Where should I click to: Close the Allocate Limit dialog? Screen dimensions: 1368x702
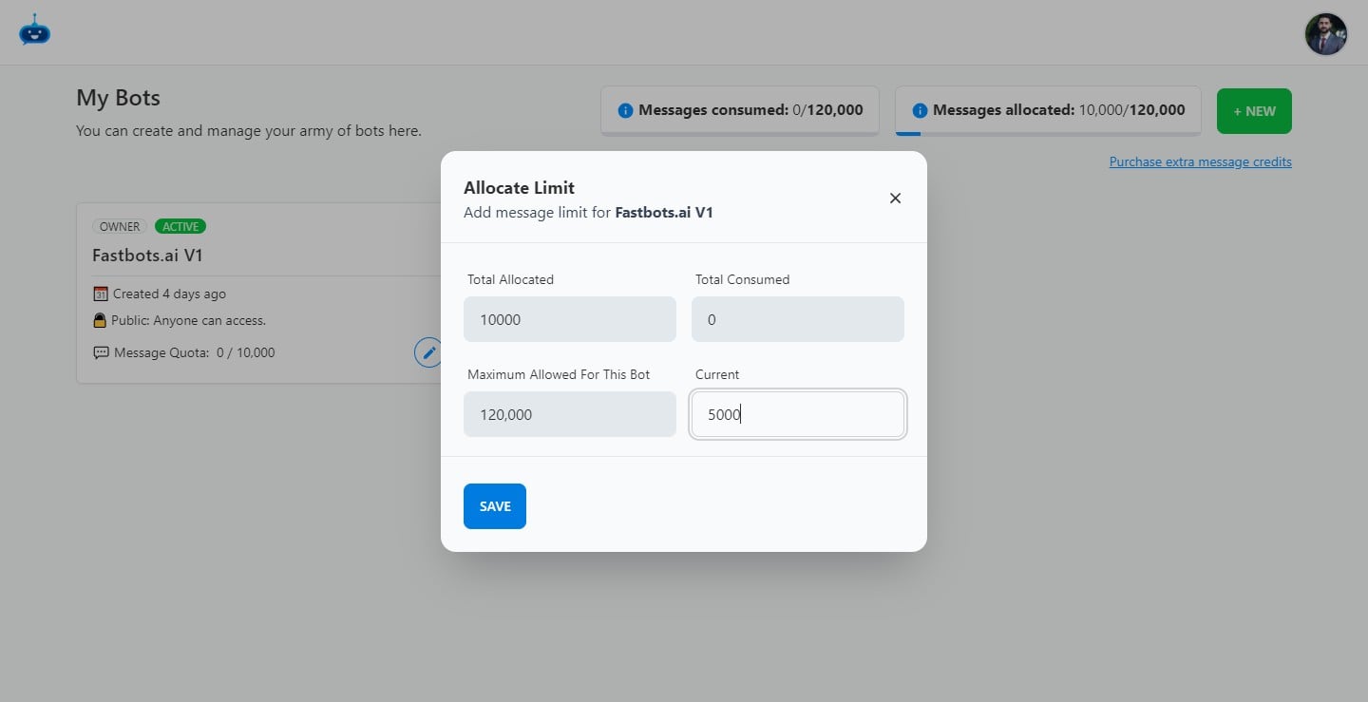coord(895,199)
